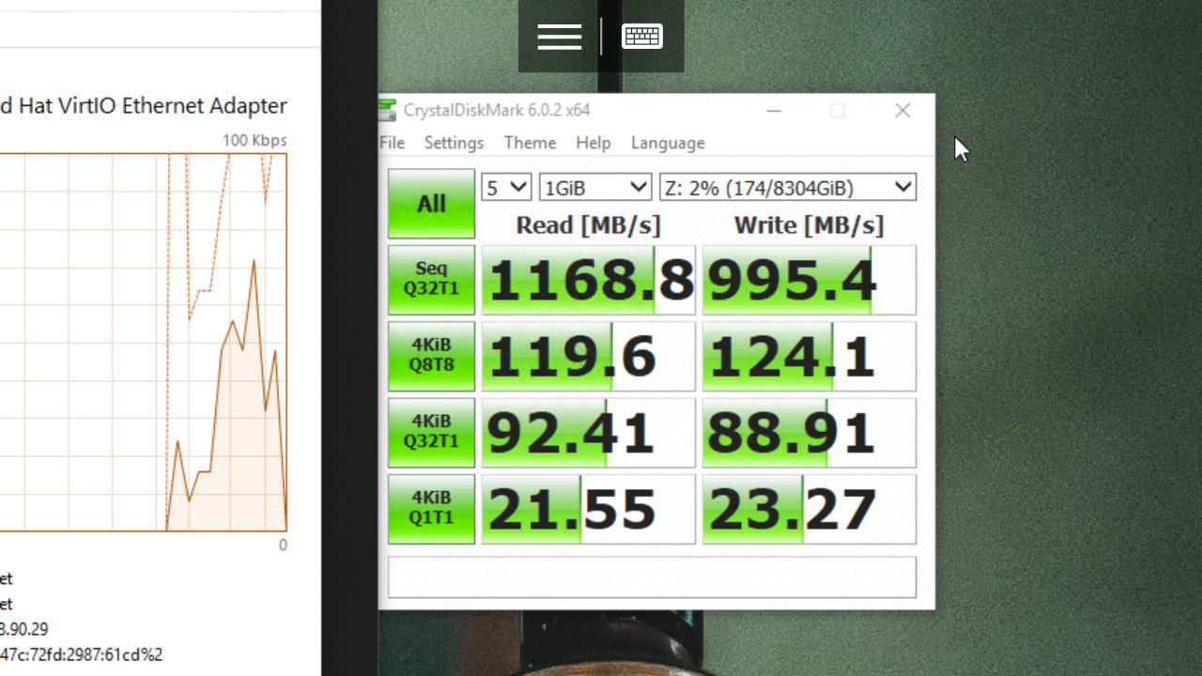This screenshot has height=676, width=1202.
Task: Open the Help menu in CrystalDiskMark
Action: pos(593,143)
